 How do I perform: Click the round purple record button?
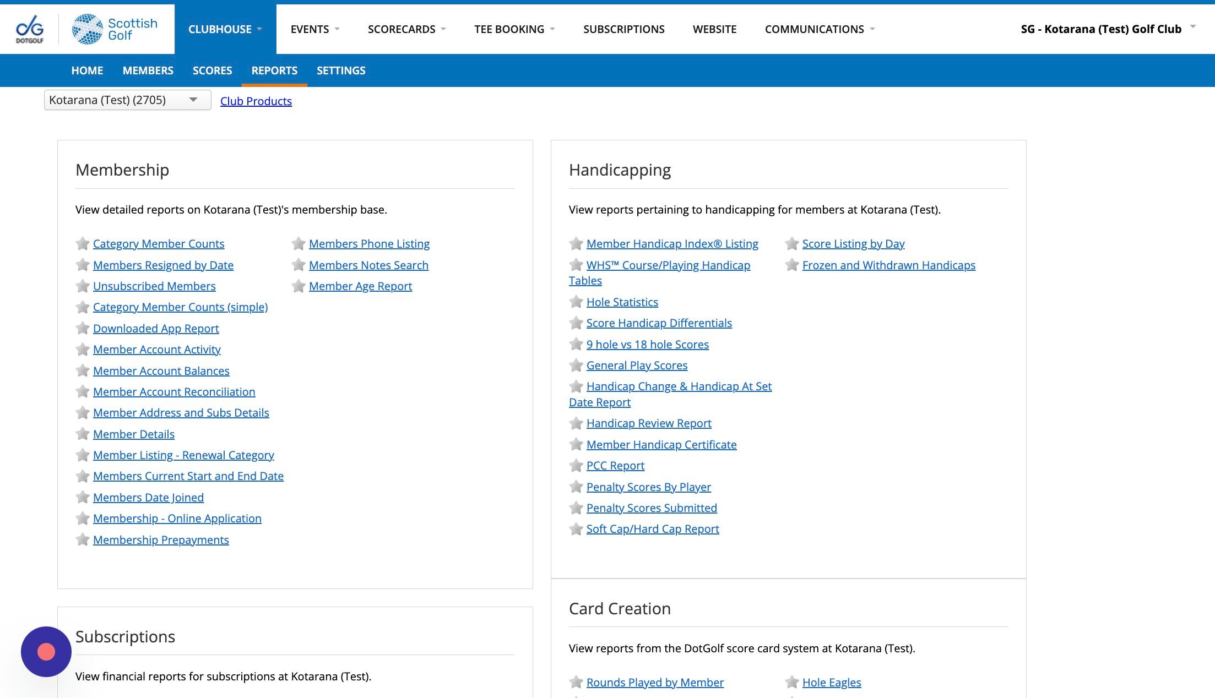(46, 651)
